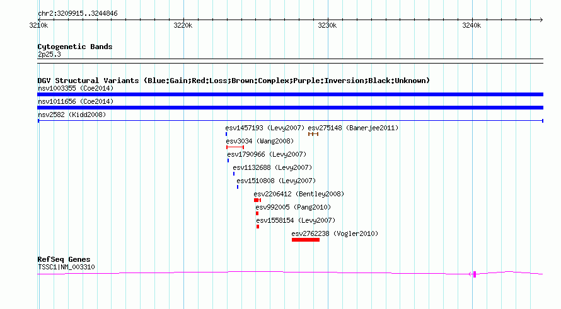The image size is (561, 309).
Task: Click the esv1457193 (Levy2007) label
Action: point(265,128)
